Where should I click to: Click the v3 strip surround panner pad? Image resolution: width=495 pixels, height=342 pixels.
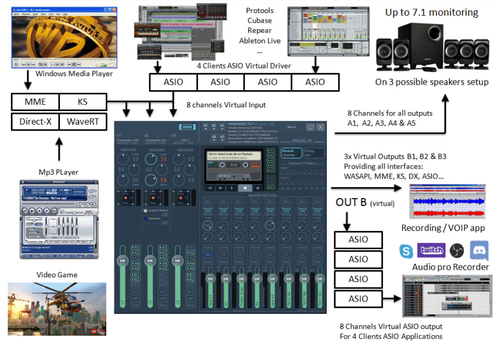pyautogui.click(x=181, y=197)
